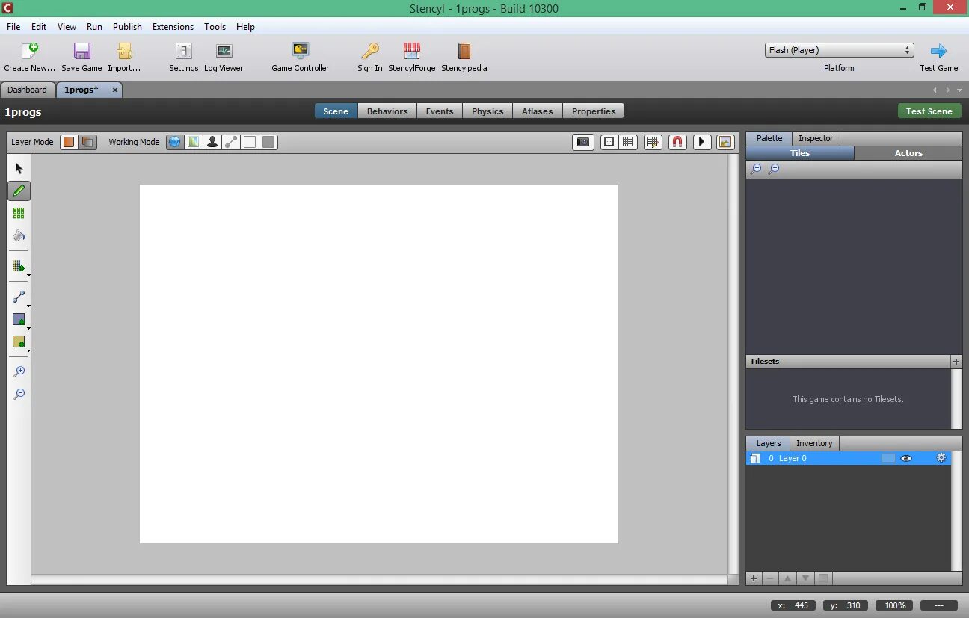
Task: Select the yellow square terrain tool
Action: (19, 342)
